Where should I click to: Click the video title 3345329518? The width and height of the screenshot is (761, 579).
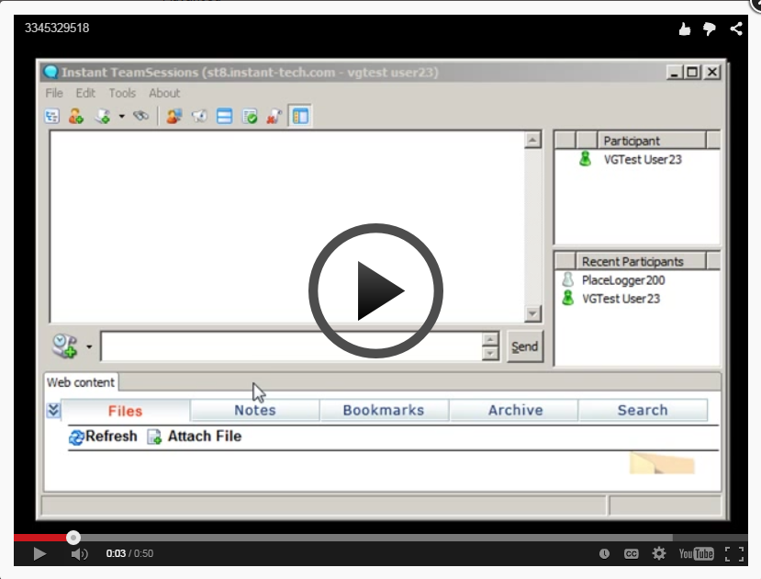(x=57, y=28)
